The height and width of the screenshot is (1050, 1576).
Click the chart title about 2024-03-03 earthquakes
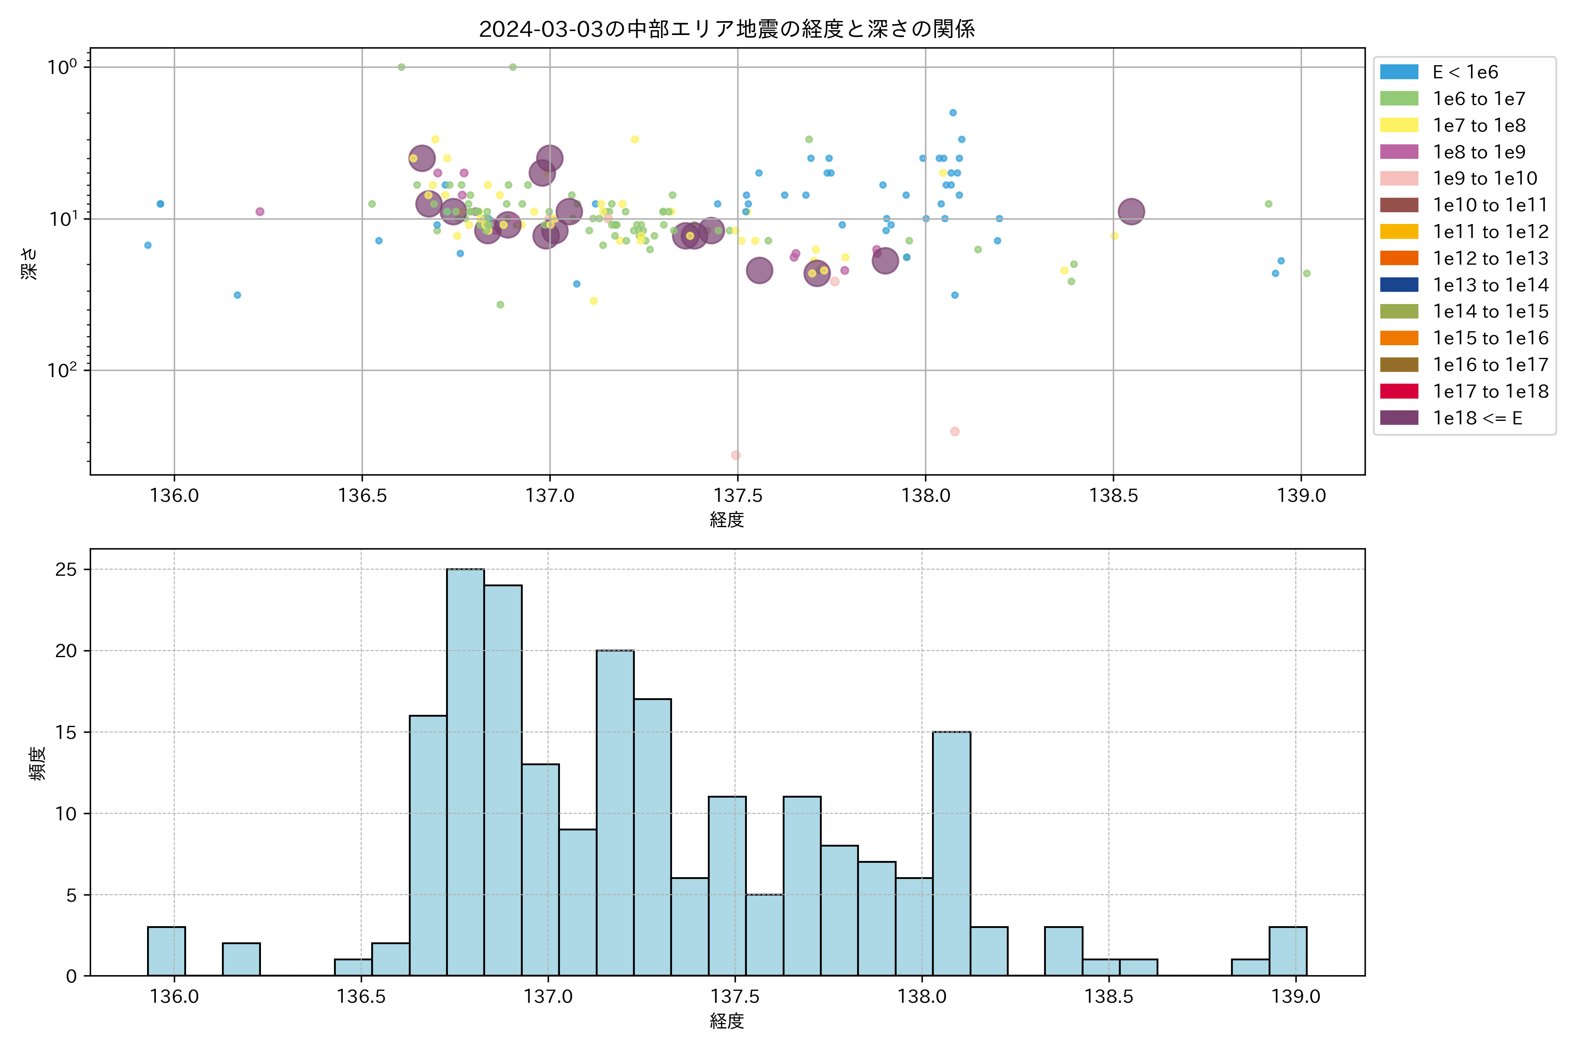point(727,29)
